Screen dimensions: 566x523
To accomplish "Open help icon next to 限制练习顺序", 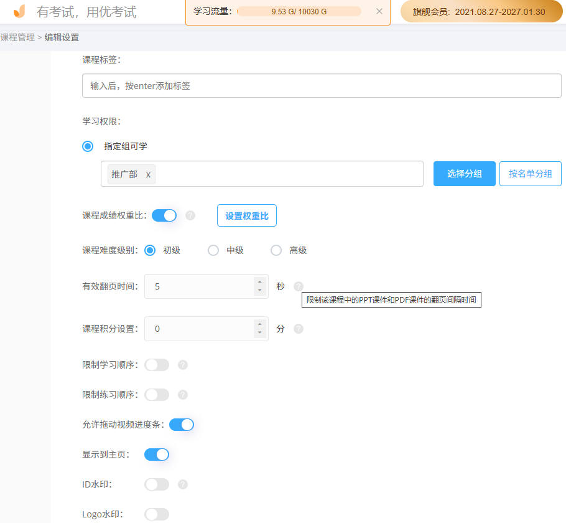I will (x=182, y=394).
